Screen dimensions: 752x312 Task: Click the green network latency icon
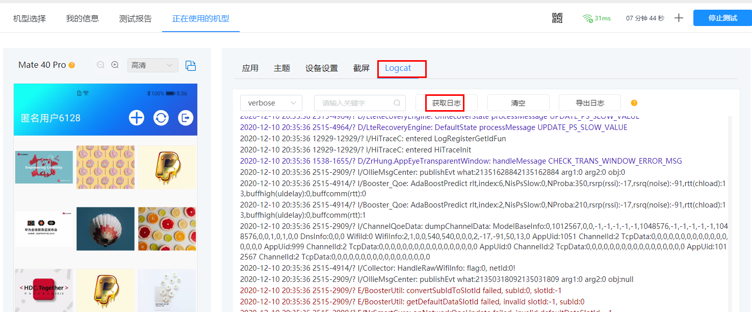(x=588, y=18)
